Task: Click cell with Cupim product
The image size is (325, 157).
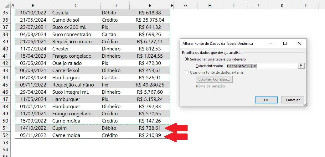Action: [76, 128]
